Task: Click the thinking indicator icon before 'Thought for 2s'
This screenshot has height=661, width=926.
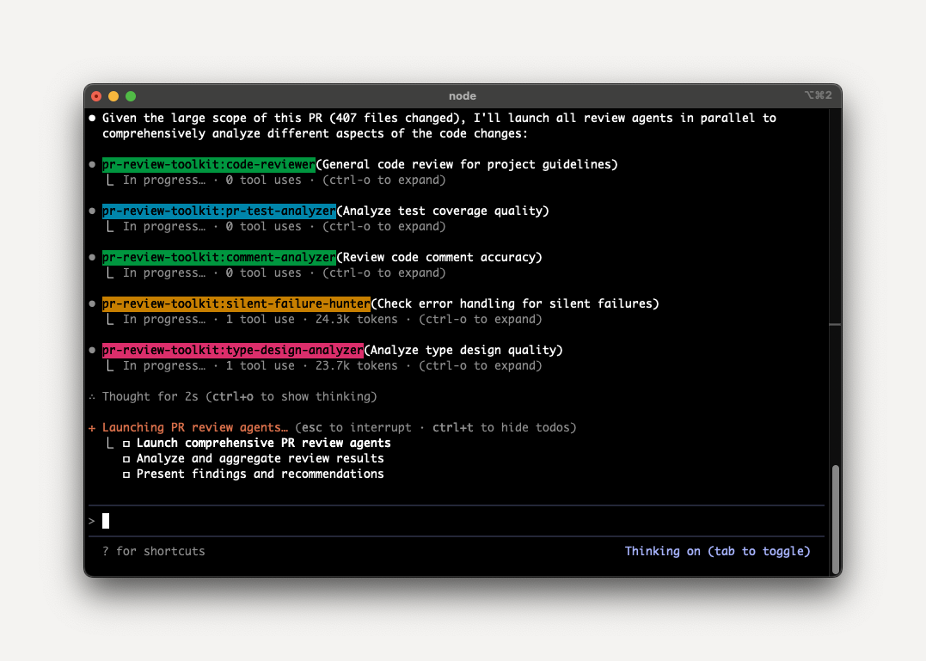Action: pos(92,396)
